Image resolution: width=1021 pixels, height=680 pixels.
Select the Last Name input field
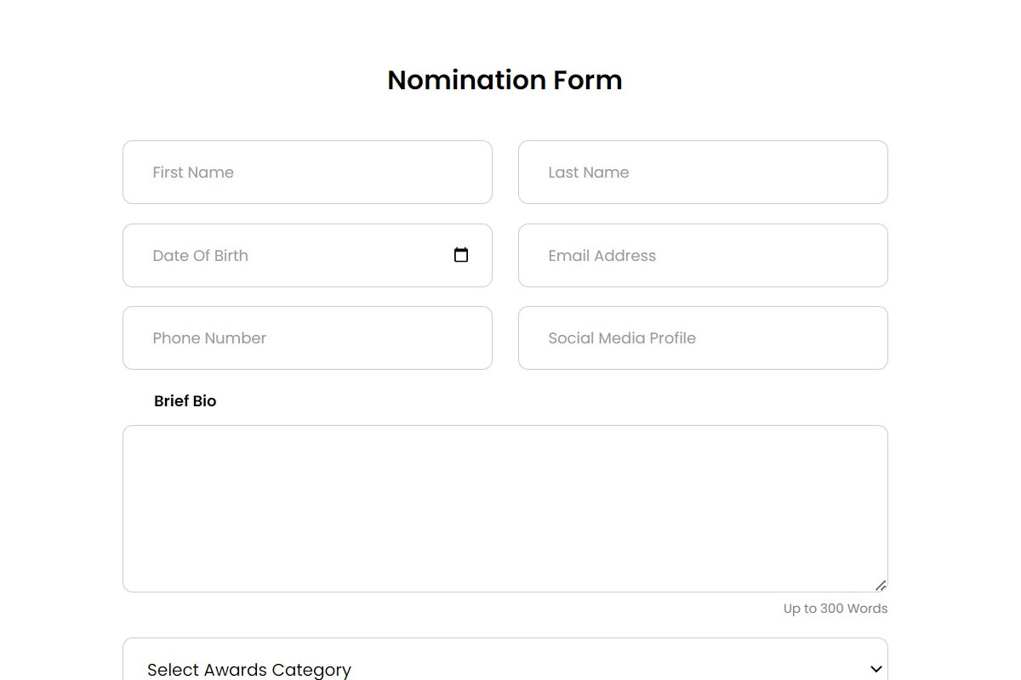coord(702,172)
